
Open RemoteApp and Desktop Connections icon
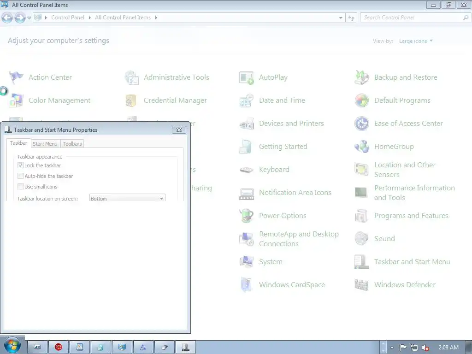click(x=247, y=239)
